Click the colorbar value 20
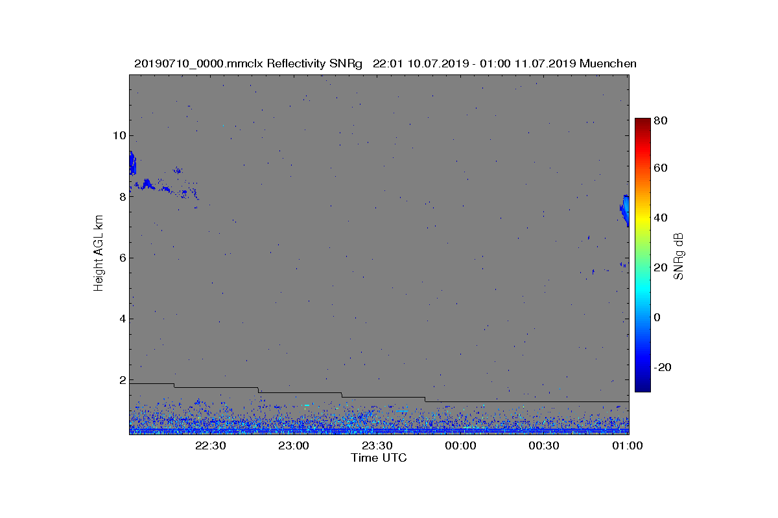 pyautogui.click(x=661, y=267)
